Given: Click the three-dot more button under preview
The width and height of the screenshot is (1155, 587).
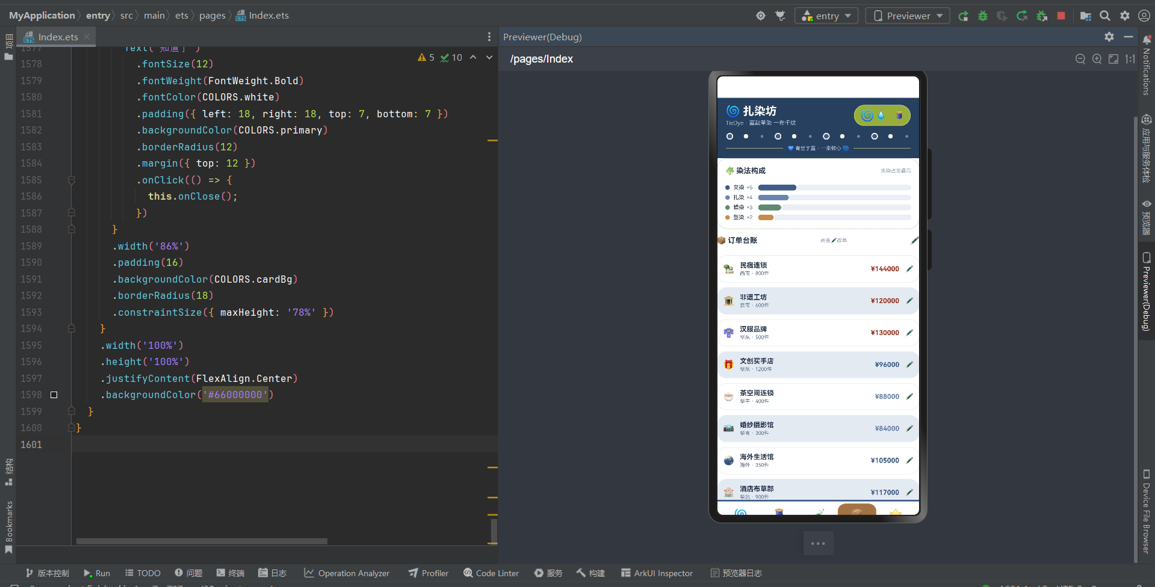Looking at the screenshot, I should tap(818, 544).
